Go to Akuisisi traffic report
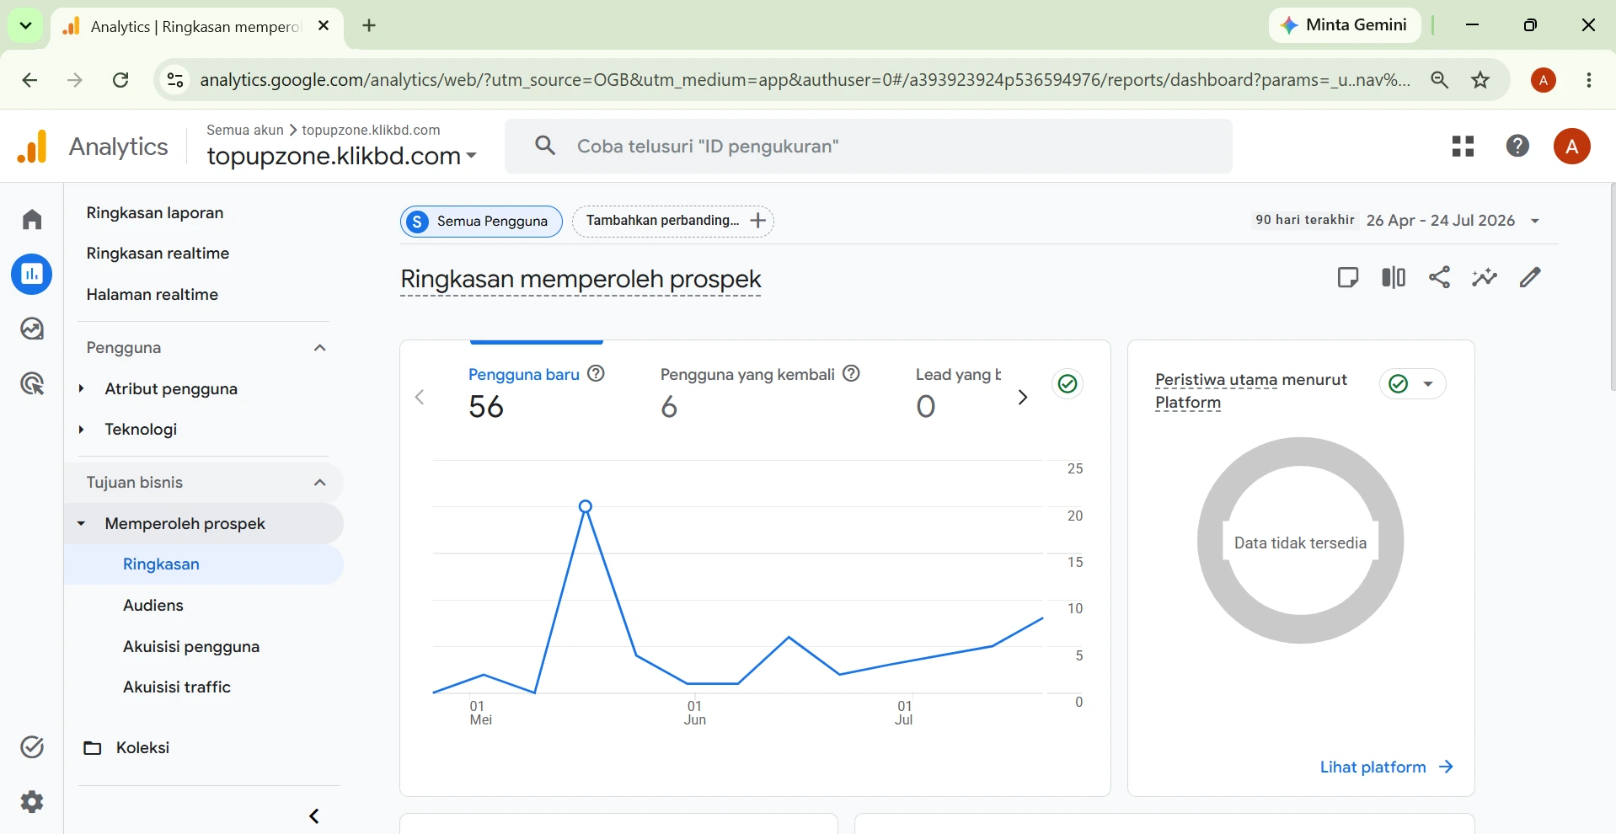This screenshot has height=834, width=1616. click(x=177, y=687)
